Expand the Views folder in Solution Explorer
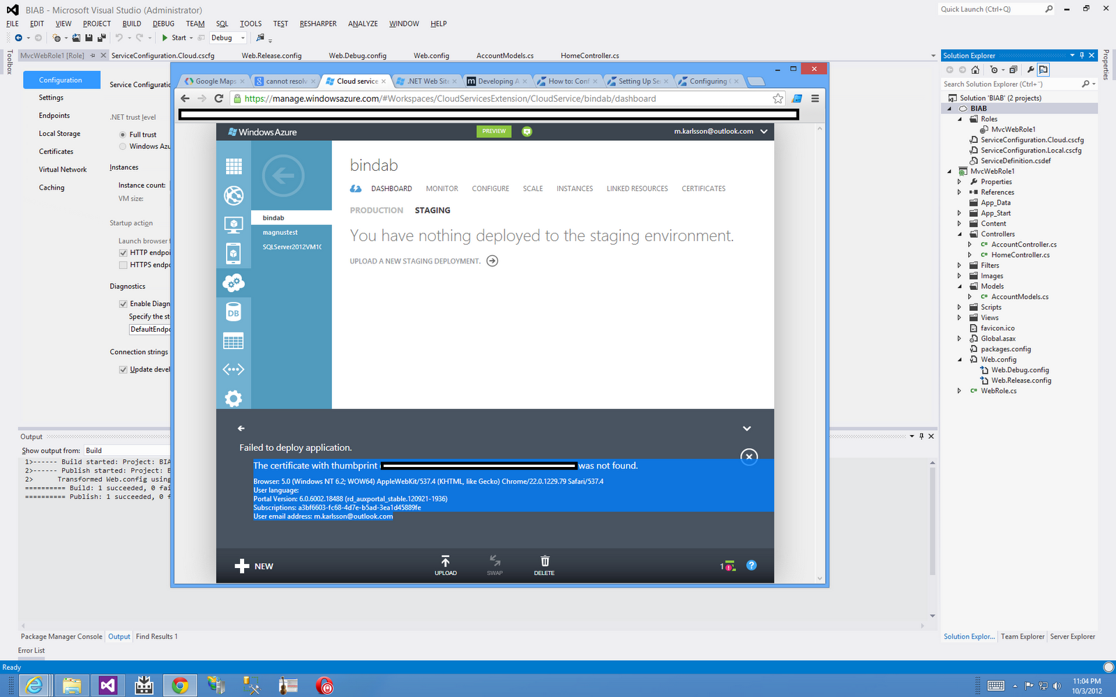The width and height of the screenshot is (1116, 697). click(x=959, y=318)
